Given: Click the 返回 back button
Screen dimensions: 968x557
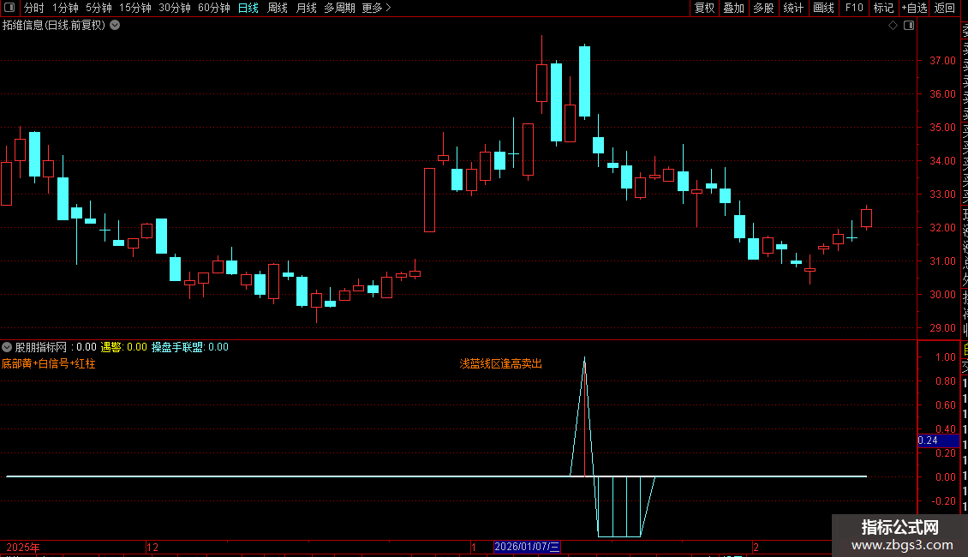Looking at the screenshot, I should pyautogui.click(x=945, y=8).
